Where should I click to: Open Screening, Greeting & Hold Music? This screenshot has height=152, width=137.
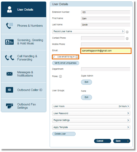click(x=23, y=42)
